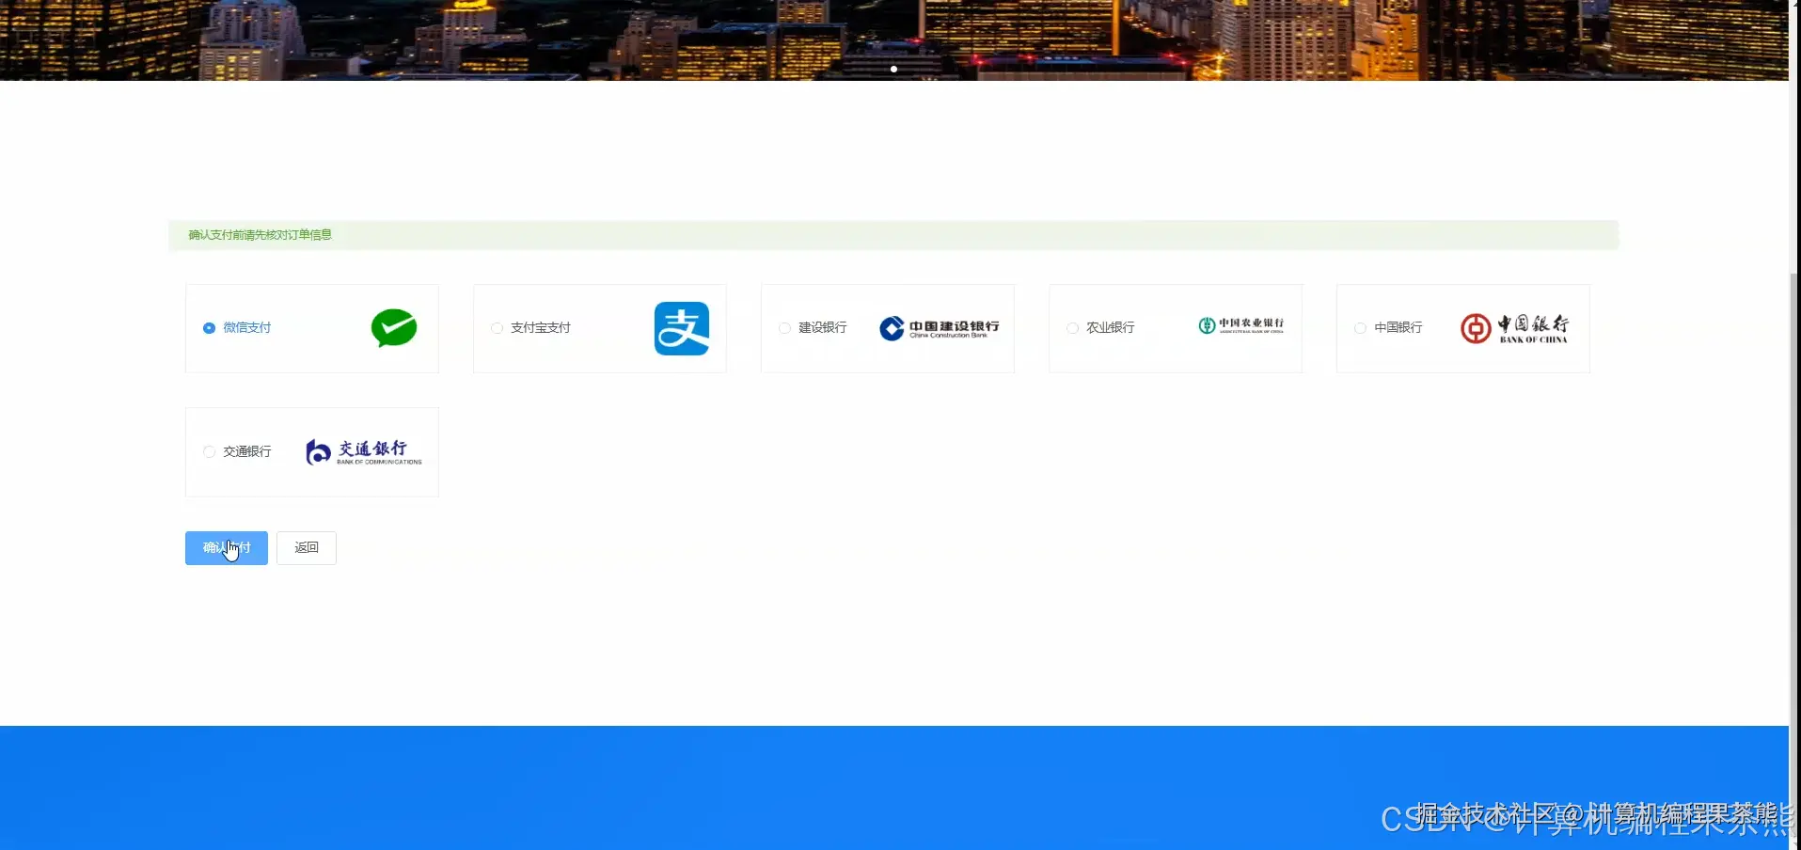Screen dimensions: 1801x850
Task: Click the order confirmation notice bar
Action: coord(893,235)
